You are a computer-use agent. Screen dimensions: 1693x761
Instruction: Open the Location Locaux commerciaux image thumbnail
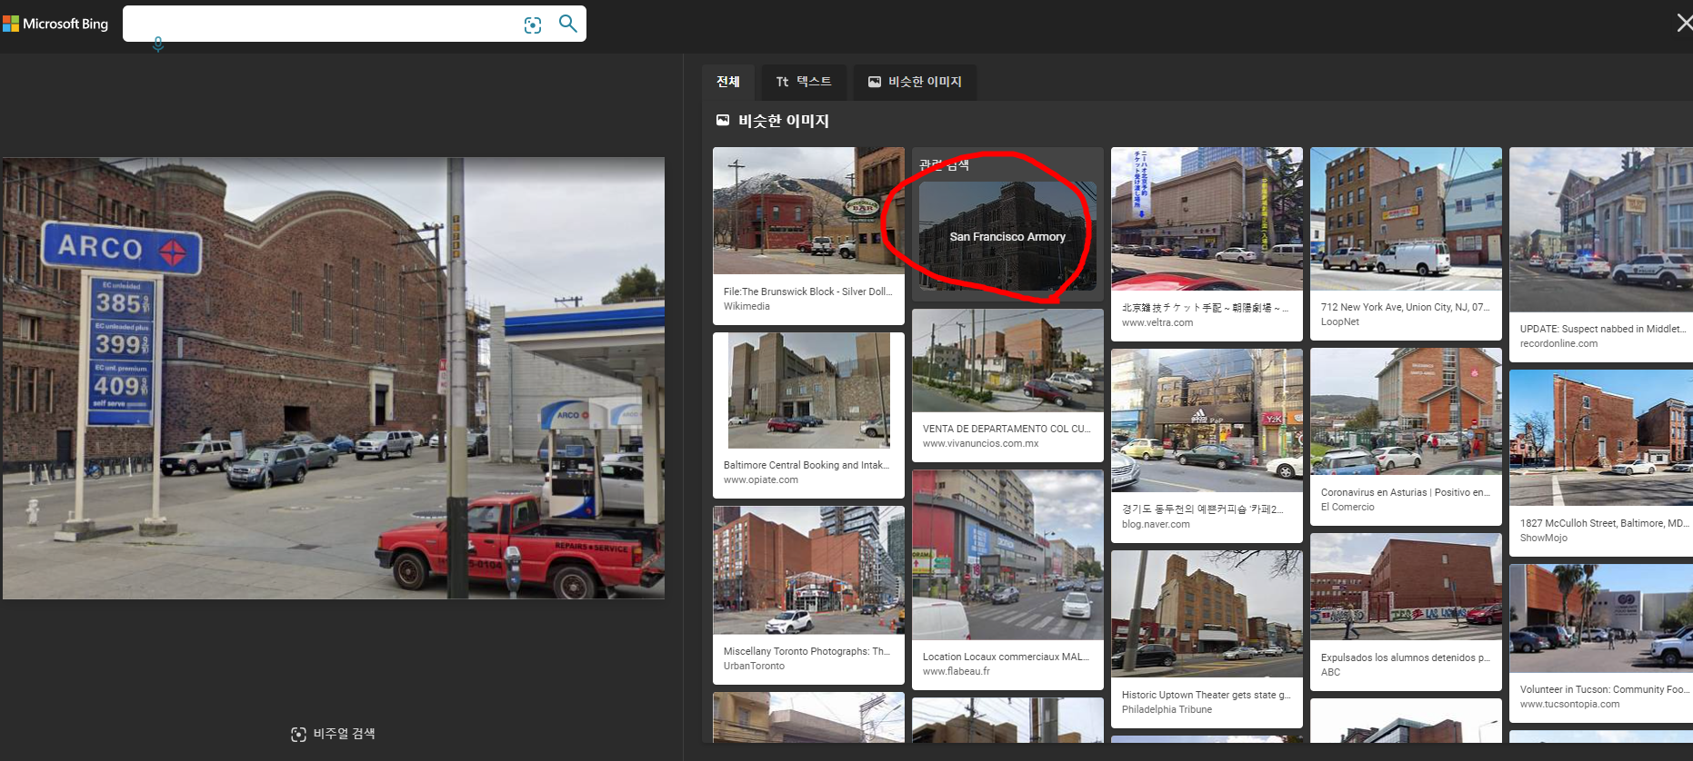1007,555
